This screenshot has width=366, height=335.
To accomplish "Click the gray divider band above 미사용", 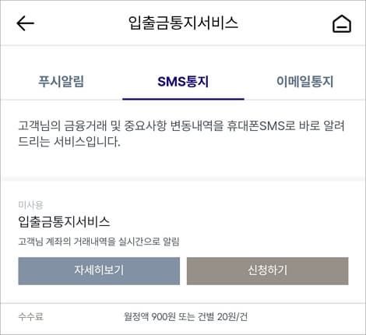I will coord(183,179).
